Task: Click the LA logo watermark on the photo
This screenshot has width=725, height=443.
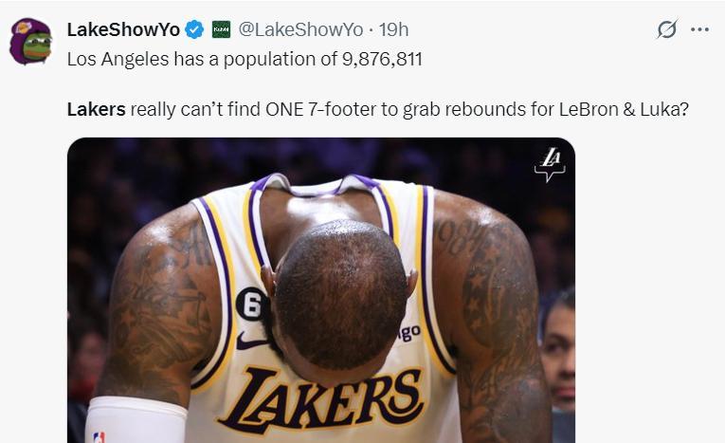Action: tap(549, 165)
